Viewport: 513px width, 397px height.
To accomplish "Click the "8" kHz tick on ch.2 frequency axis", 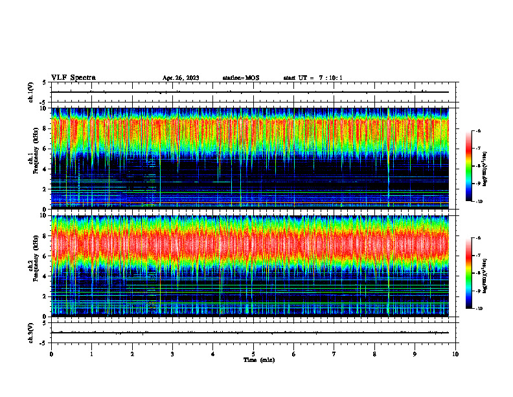I will point(45,236).
